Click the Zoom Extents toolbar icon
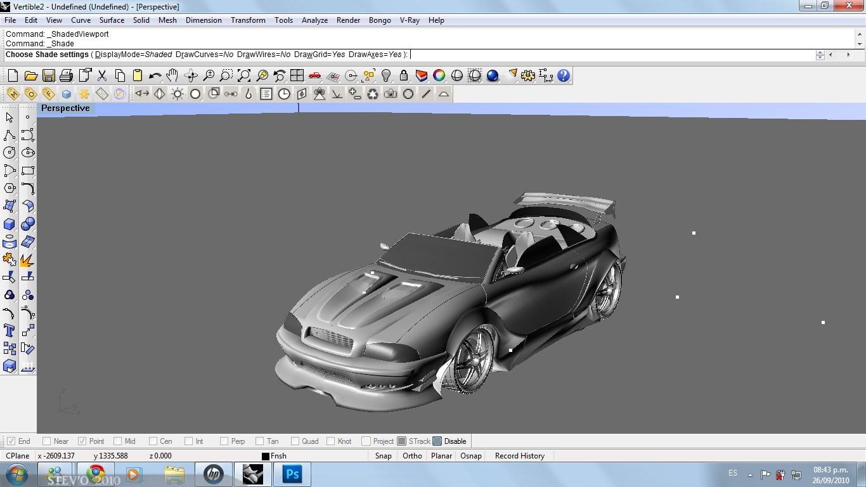866x487 pixels. [x=244, y=76]
